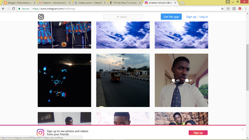This screenshot has width=249, height=140.
Task: Dismiss the sign-up banner with X
Action: click(242, 129)
